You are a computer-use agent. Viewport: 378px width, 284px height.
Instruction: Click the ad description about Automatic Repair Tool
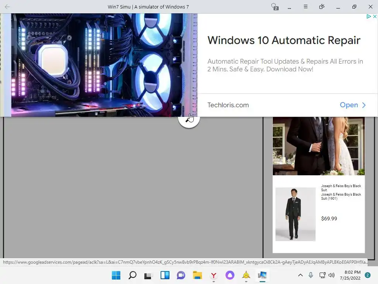click(x=285, y=65)
